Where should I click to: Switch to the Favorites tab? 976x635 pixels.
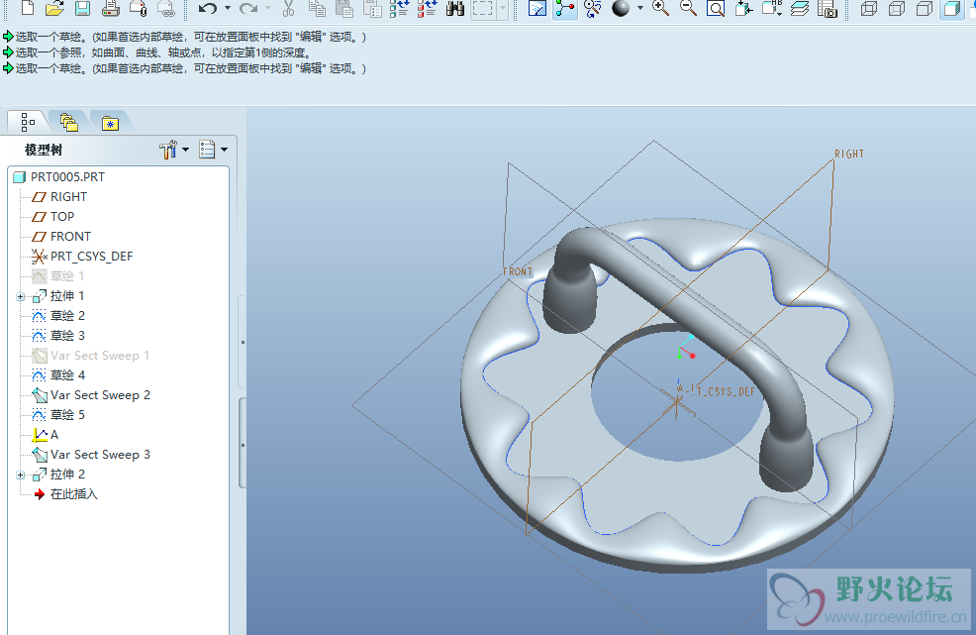click(x=110, y=123)
